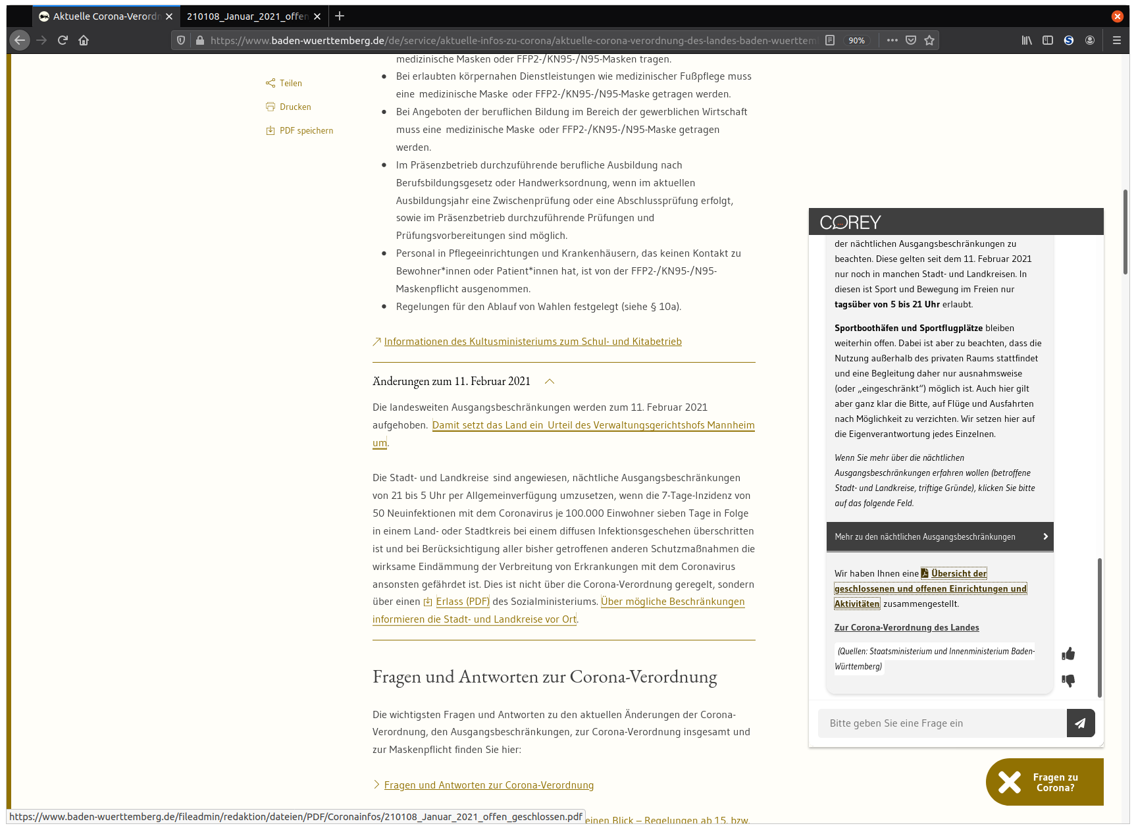
Task: Reset the 90% zoom level
Action: click(x=856, y=40)
